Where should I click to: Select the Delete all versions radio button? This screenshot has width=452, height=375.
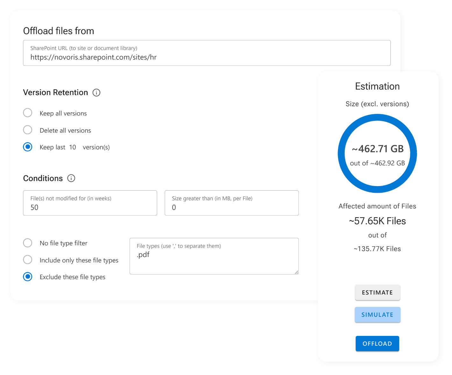coord(28,130)
